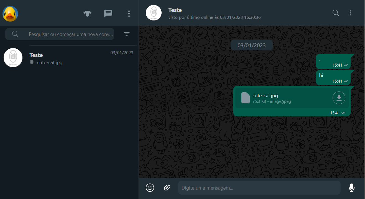Open the Teste chat options menu
Viewport: 365px width, 199px height.
350,13
